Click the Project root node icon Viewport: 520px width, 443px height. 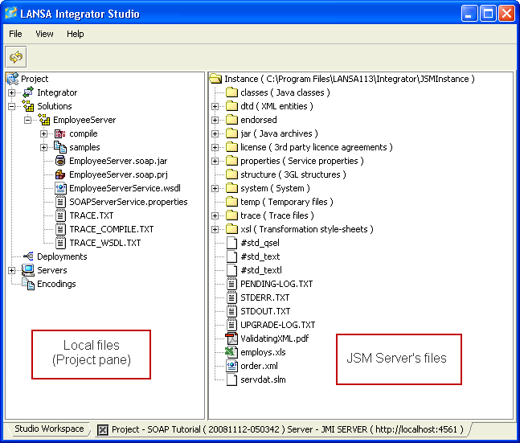(13, 79)
